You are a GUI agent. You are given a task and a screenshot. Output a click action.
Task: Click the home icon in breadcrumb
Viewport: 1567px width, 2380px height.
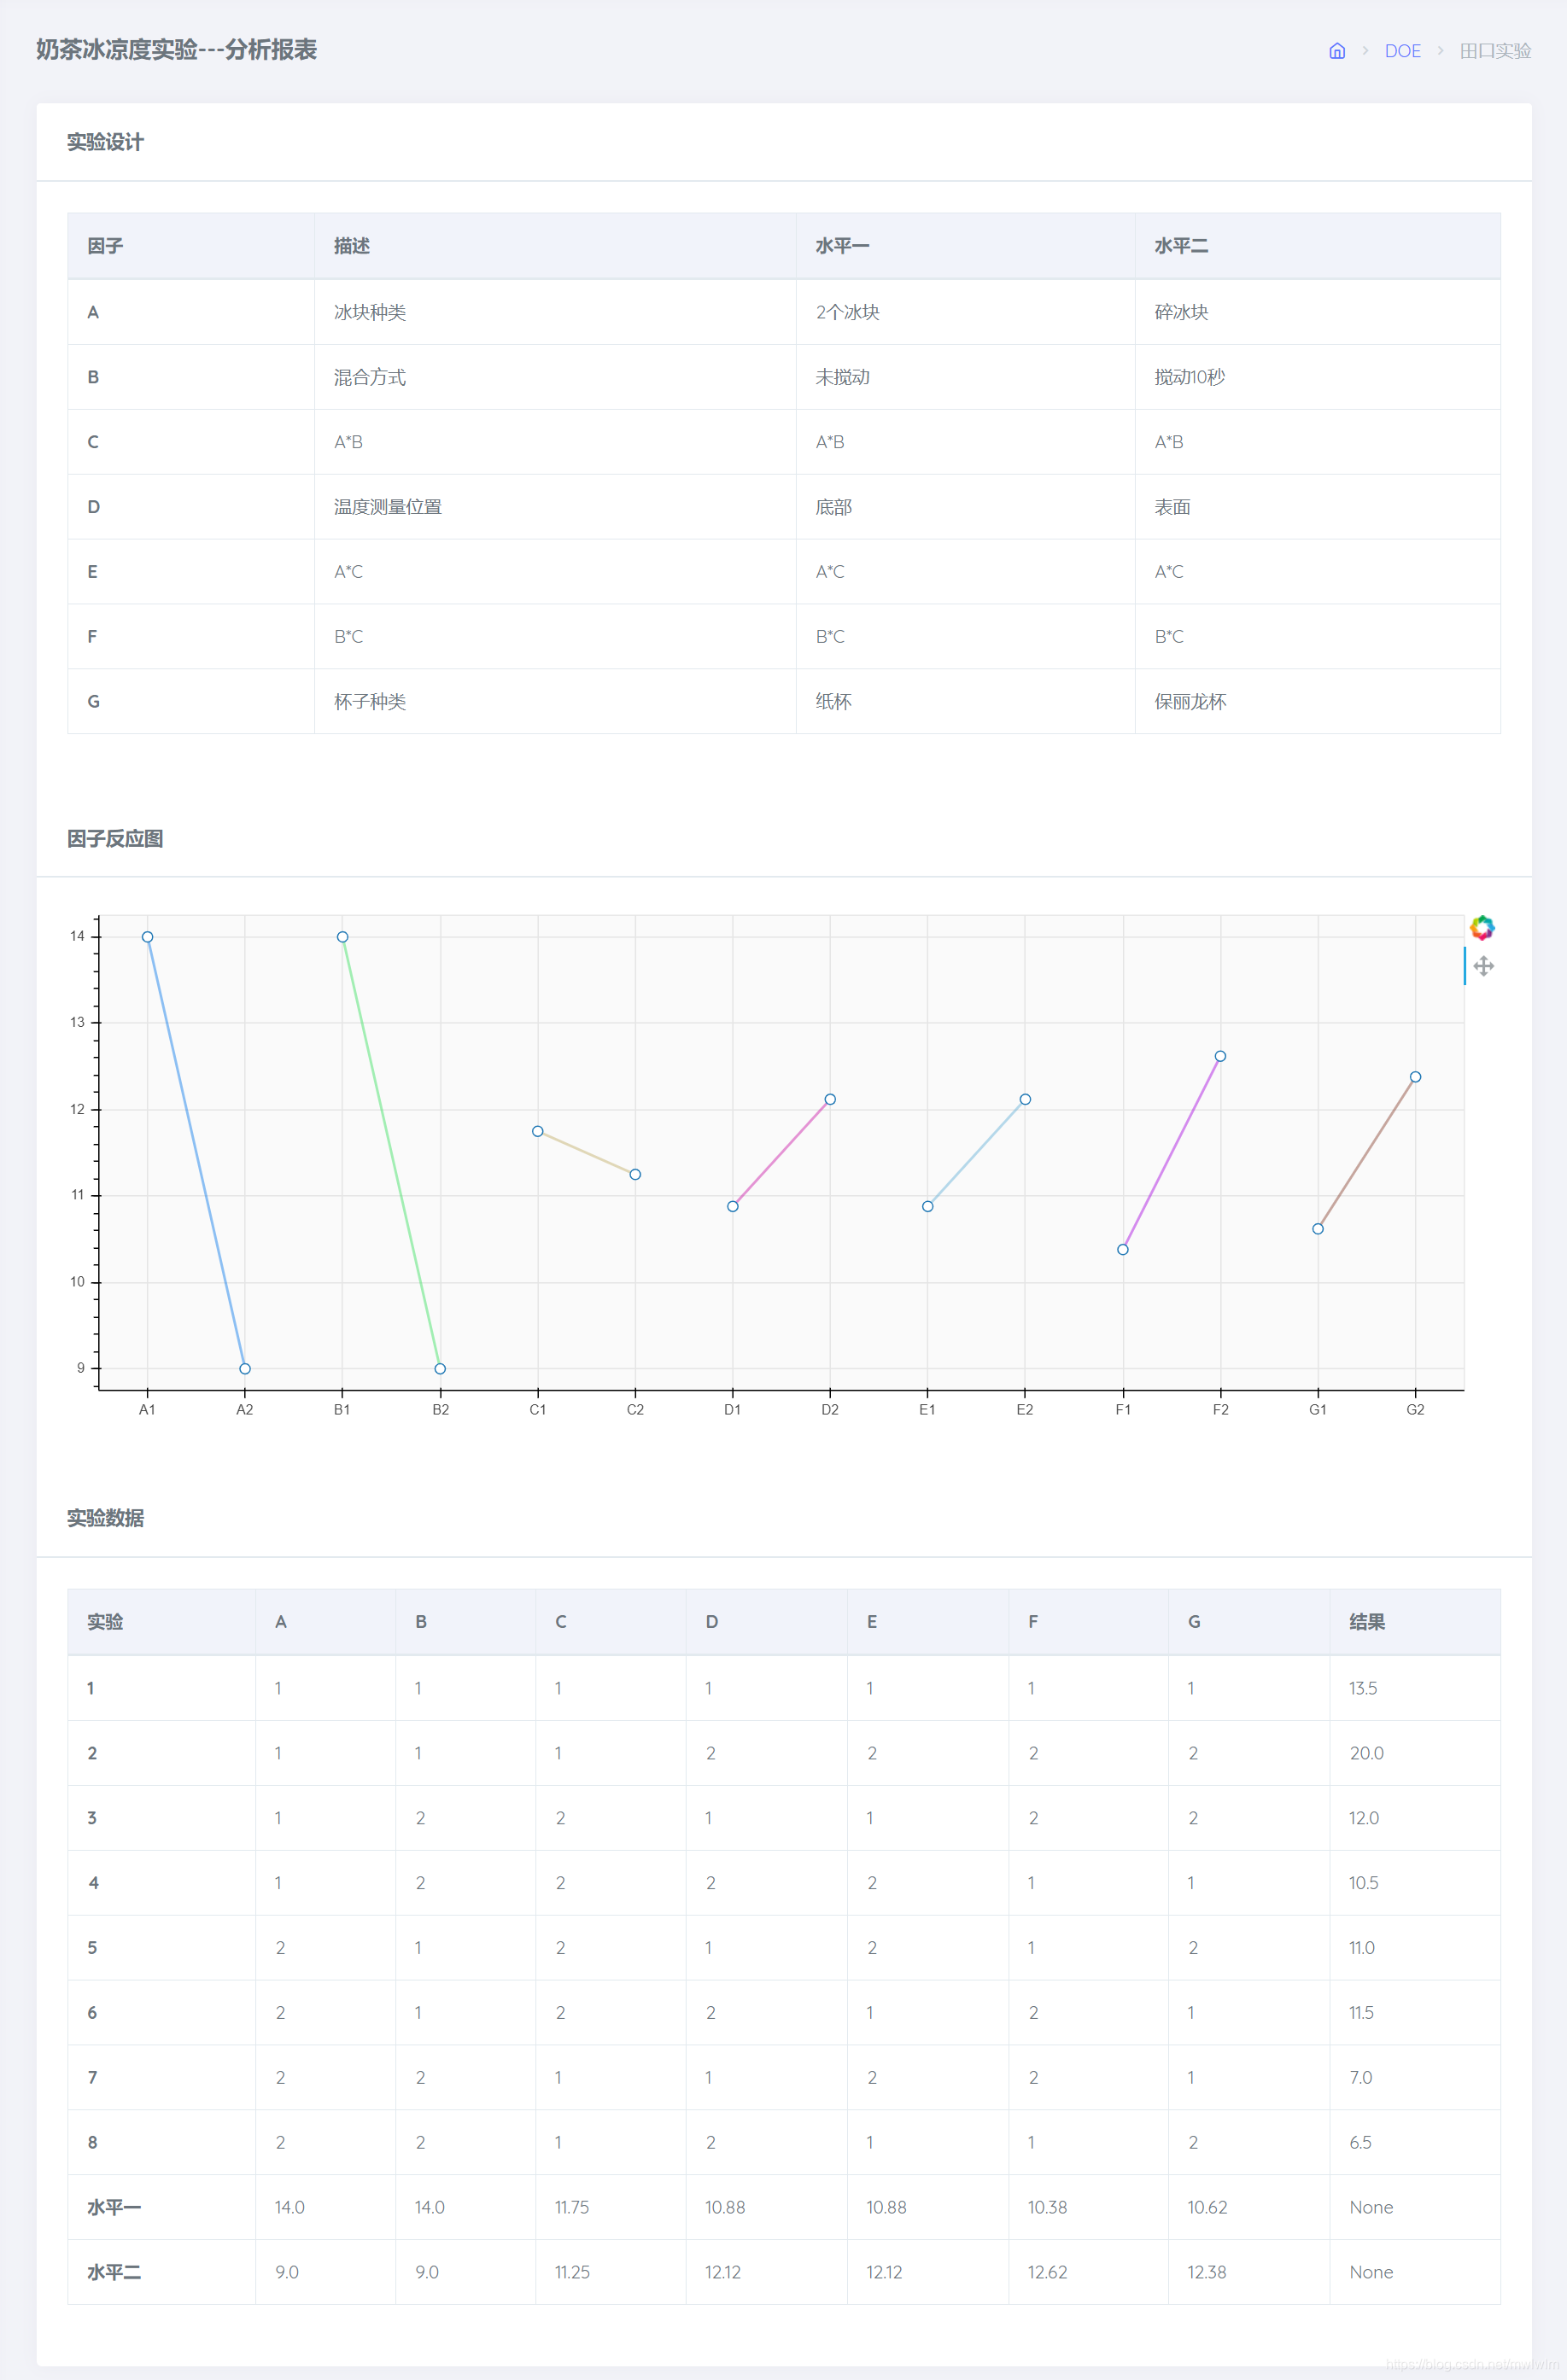tap(1336, 51)
